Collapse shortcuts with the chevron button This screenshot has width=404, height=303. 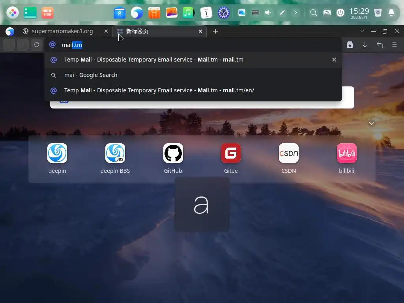coord(372,123)
